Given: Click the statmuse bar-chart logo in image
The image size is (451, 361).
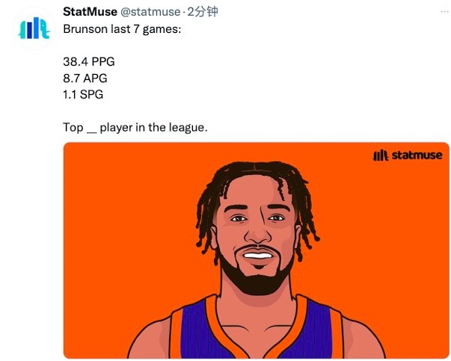Looking at the screenshot, I should click(381, 155).
